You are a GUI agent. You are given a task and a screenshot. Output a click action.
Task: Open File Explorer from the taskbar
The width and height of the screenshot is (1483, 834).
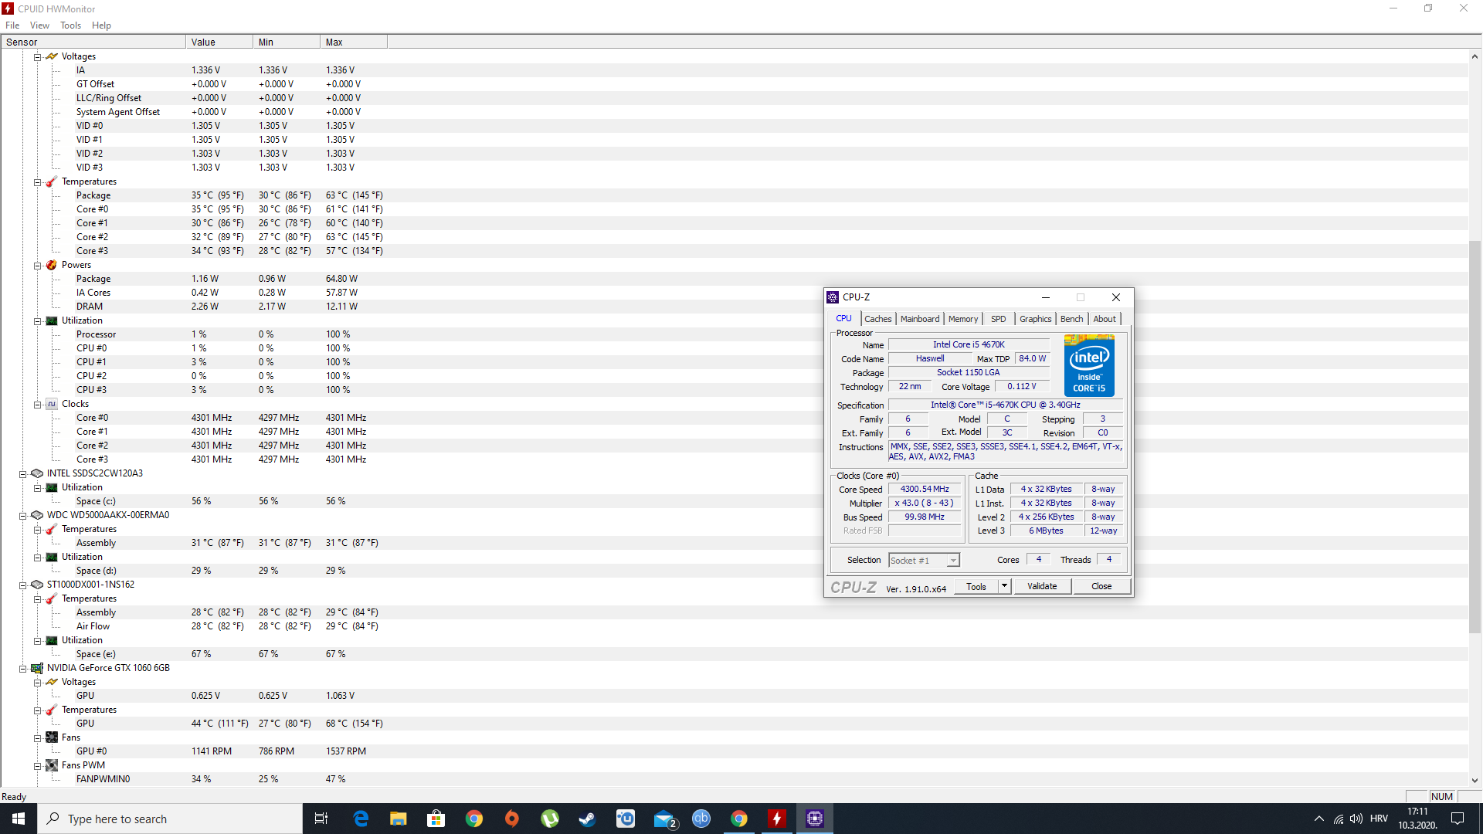(399, 819)
